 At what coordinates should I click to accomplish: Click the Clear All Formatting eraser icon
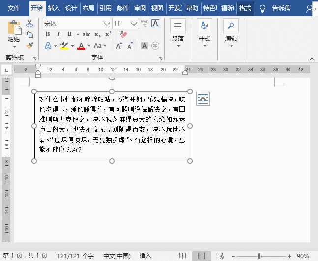coord(123,34)
